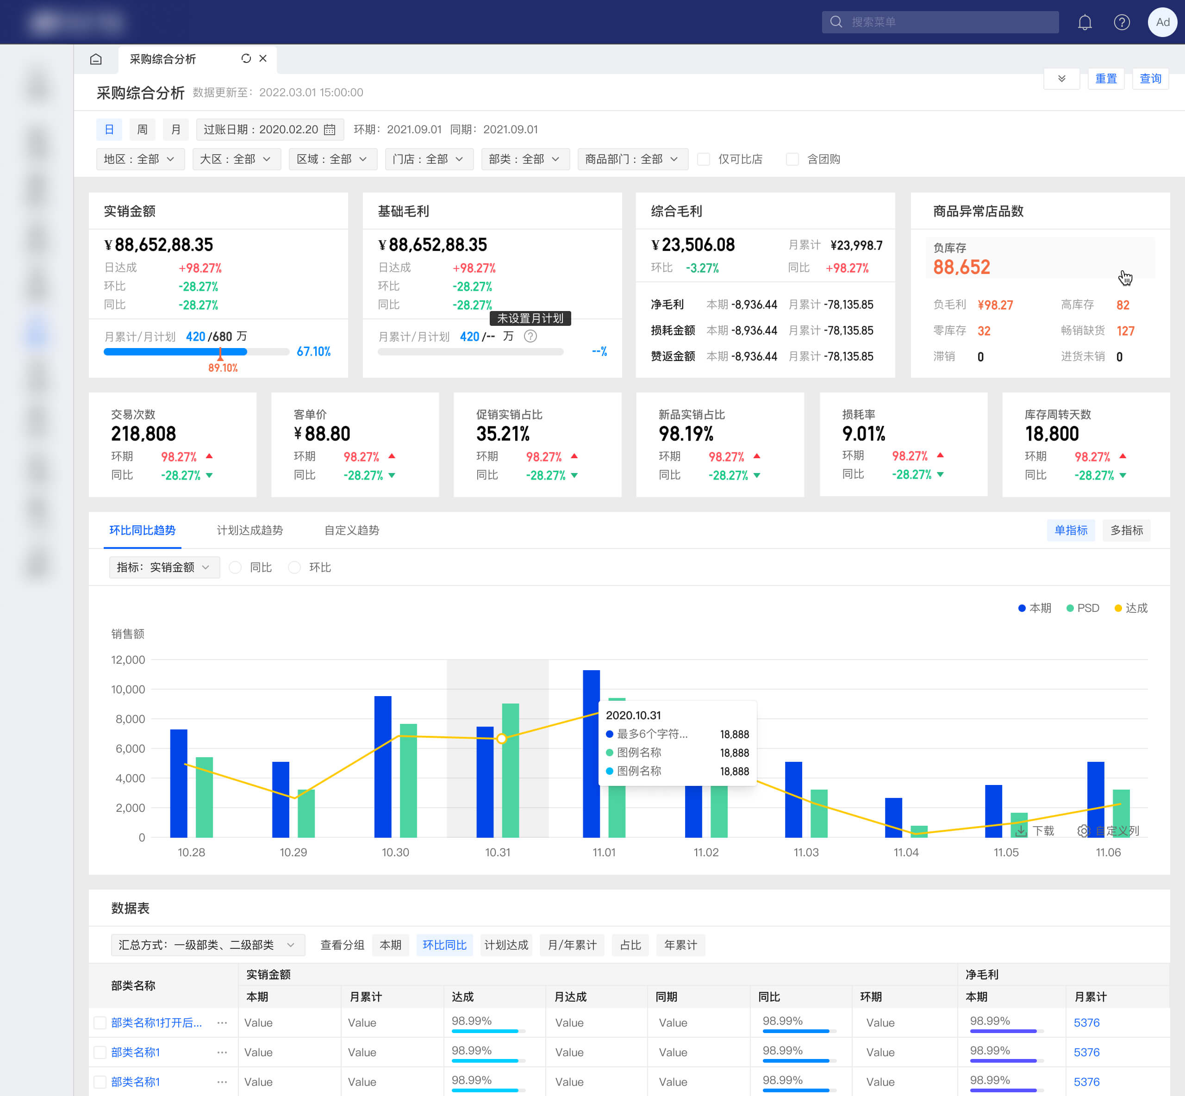The width and height of the screenshot is (1185, 1096).
Task: Select 月/年累计 group in data table
Action: pyautogui.click(x=572, y=945)
